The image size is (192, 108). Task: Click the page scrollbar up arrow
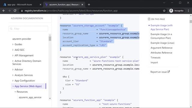click(191, 16)
